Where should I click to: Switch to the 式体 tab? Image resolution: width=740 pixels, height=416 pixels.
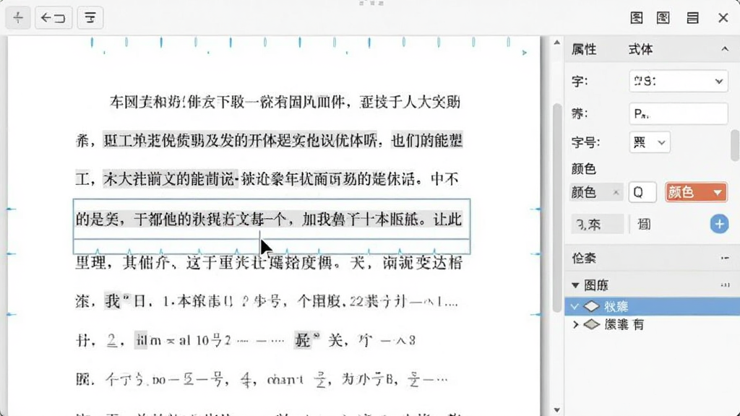tap(640, 50)
